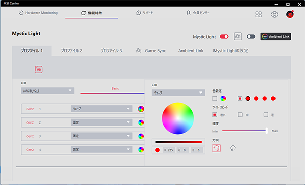Click the Gen2 4 color wheel icon
Screen dimensions: 305x185
pyautogui.click(x=141, y=150)
